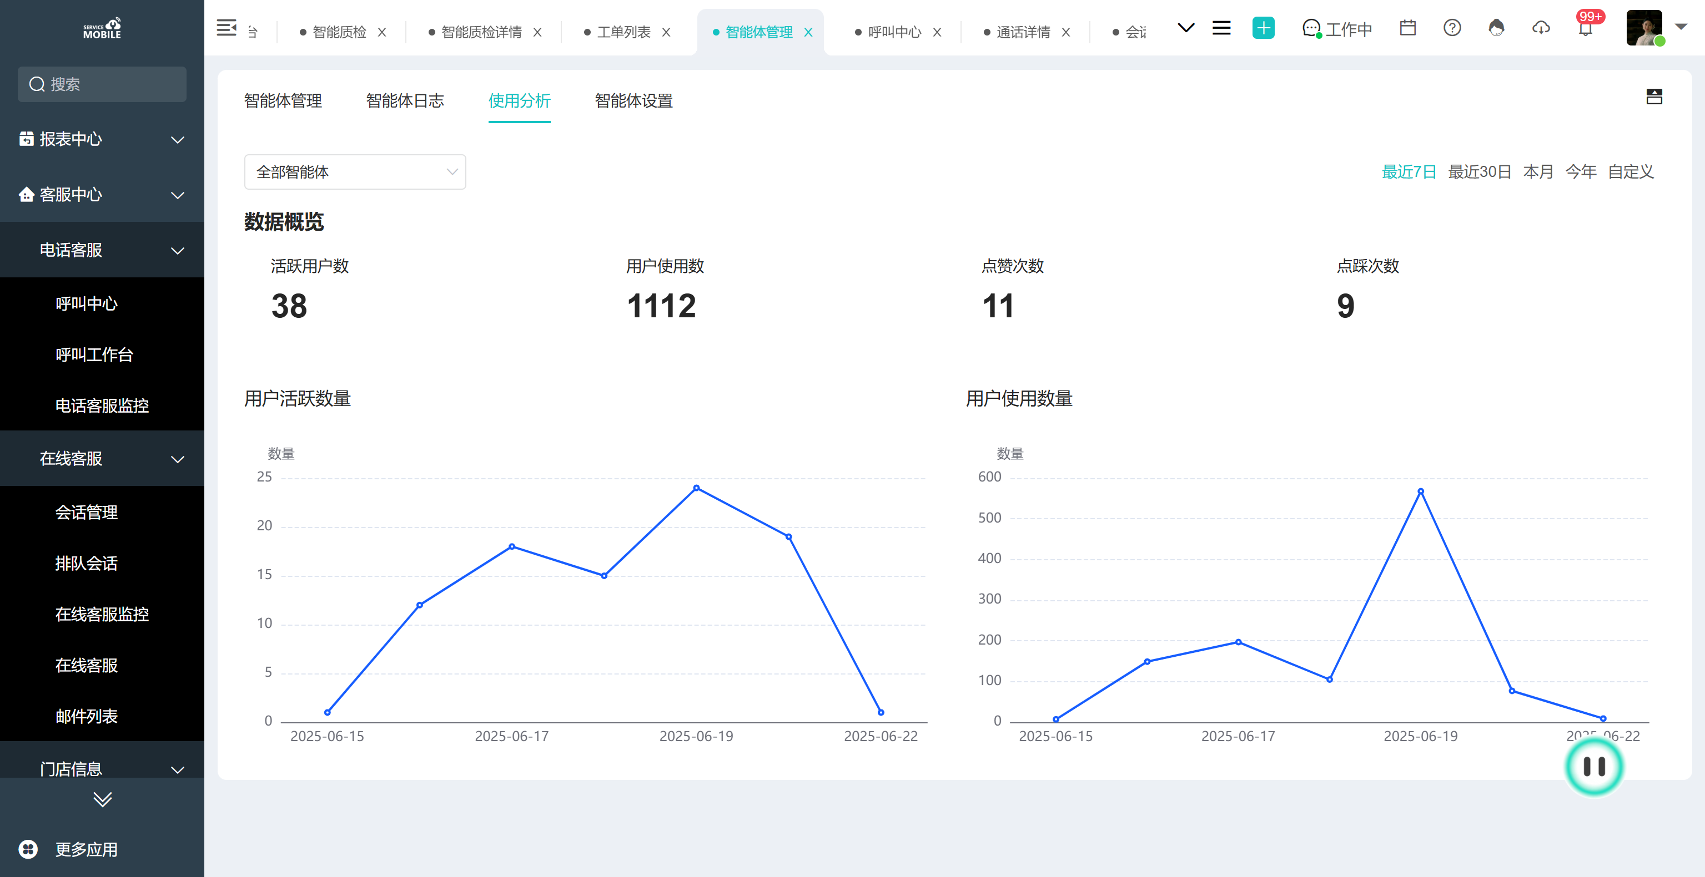The height and width of the screenshot is (877, 1705).
Task: Select the 最近30日 time range
Action: tap(1479, 172)
